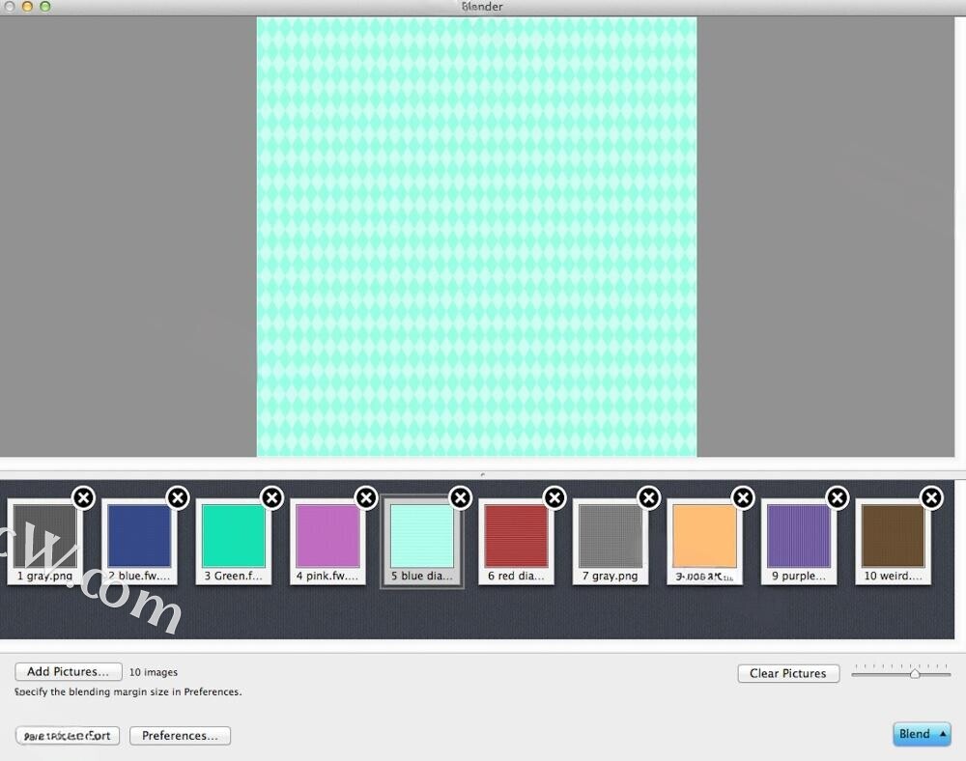Remove the 6 red dia picture
Screen dimensions: 966x761
coord(555,497)
